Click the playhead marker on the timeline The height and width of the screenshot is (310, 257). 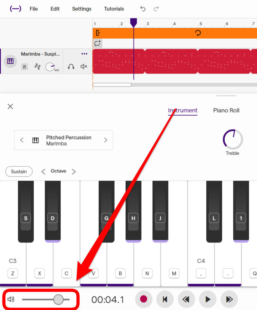(134, 23)
